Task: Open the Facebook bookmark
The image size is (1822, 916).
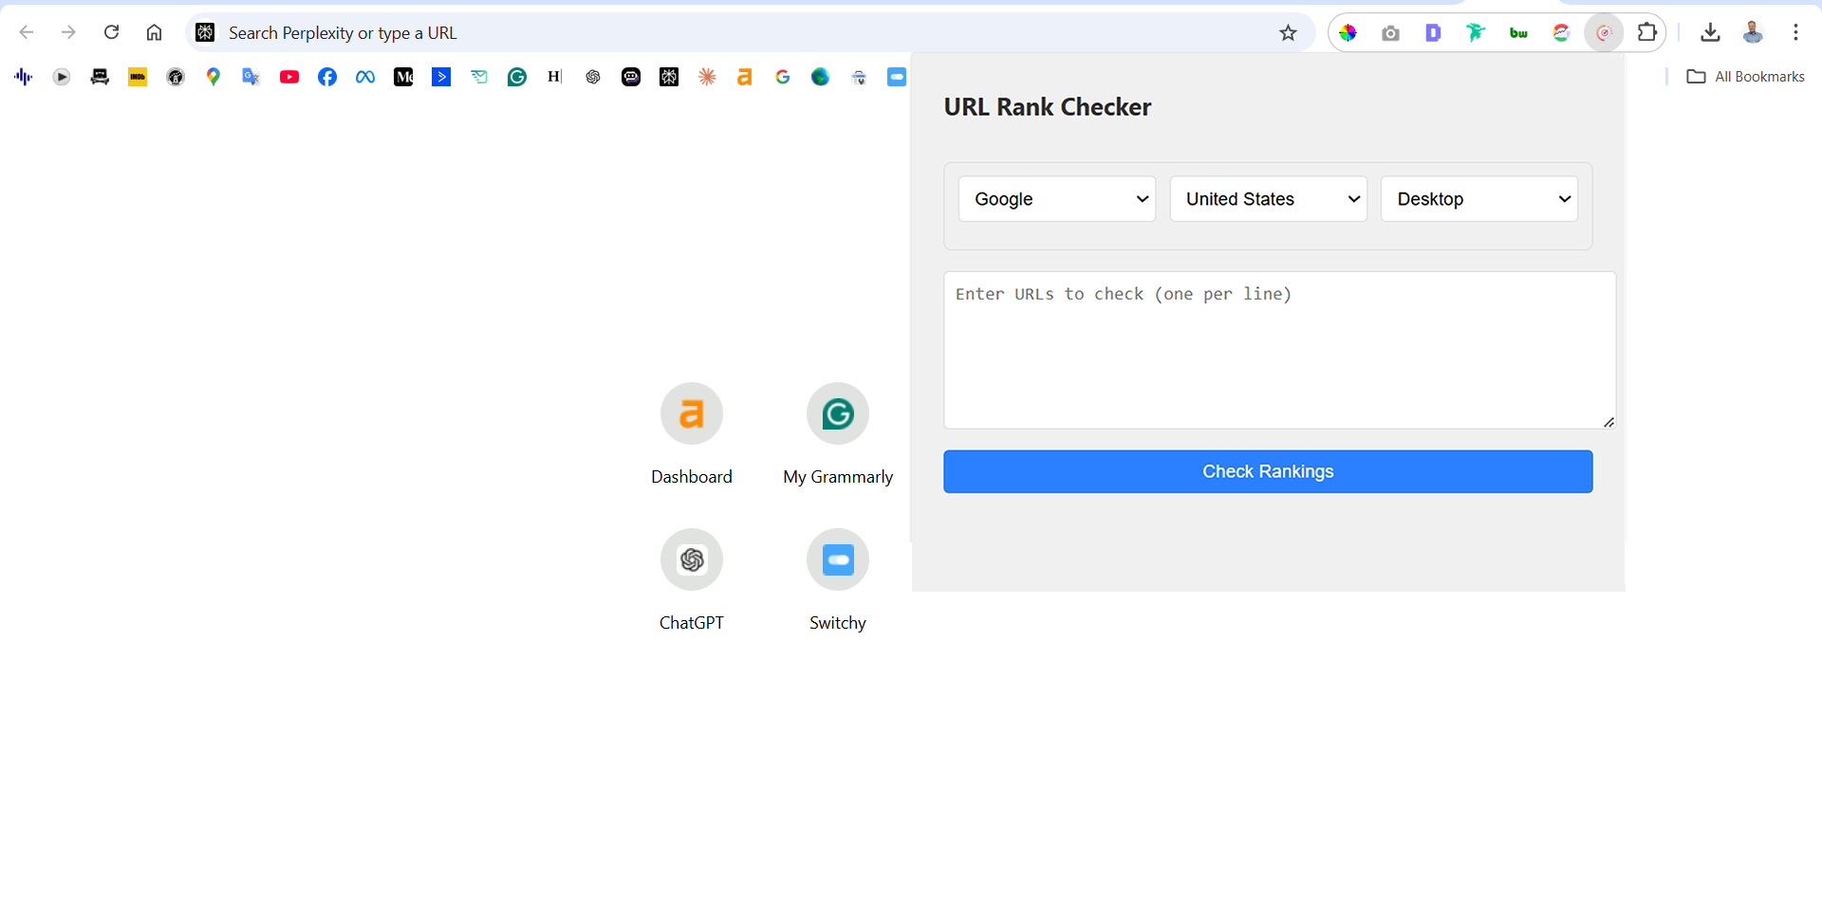Action: point(327,77)
